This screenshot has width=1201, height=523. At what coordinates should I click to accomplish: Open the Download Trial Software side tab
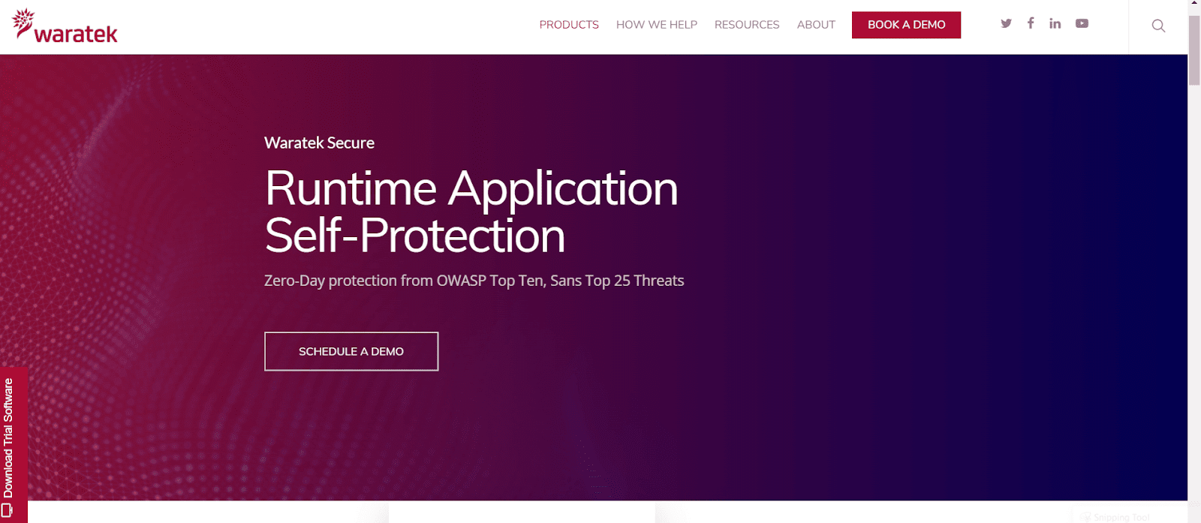coord(14,444)
